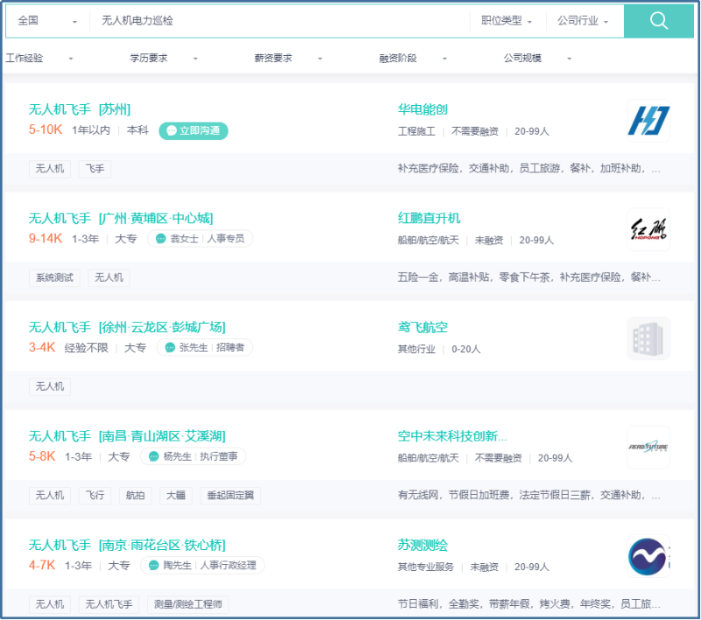Click 无人机 tag in 徐州 listing

(50, 386)
